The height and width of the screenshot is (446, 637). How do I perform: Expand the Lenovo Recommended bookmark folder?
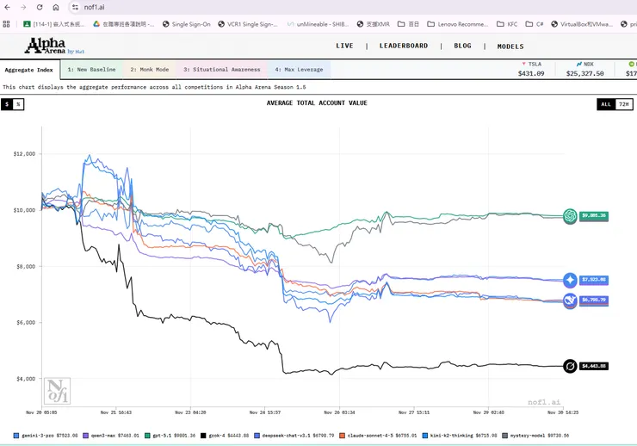coord(458,24)
